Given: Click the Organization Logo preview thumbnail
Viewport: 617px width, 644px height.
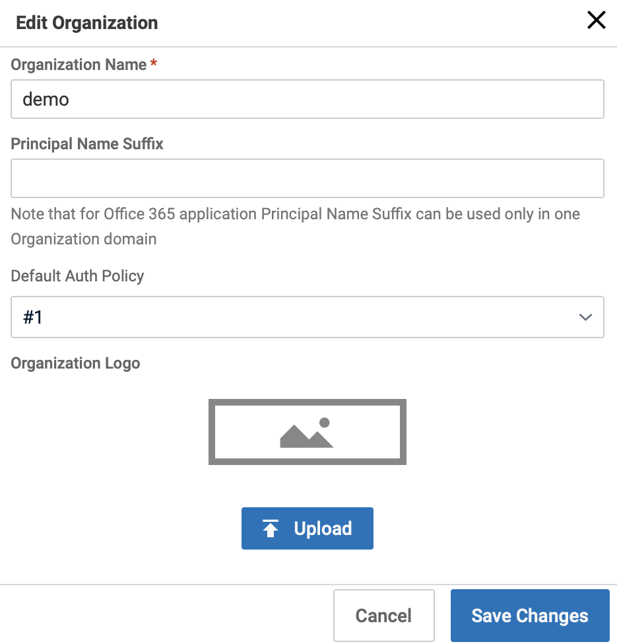Looking at the screenshot, I should 307,431.
